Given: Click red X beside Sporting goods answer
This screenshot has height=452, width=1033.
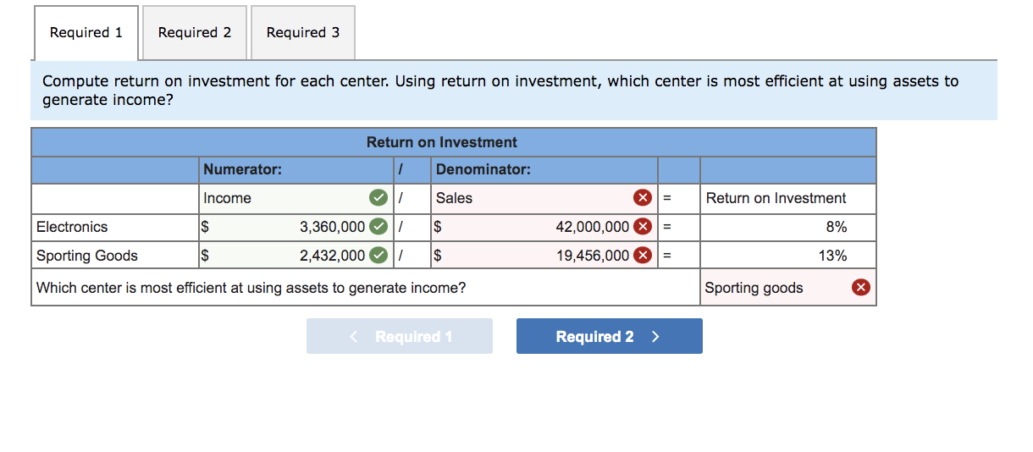Looking at the screenshot, I should click(x=860, y=288).
